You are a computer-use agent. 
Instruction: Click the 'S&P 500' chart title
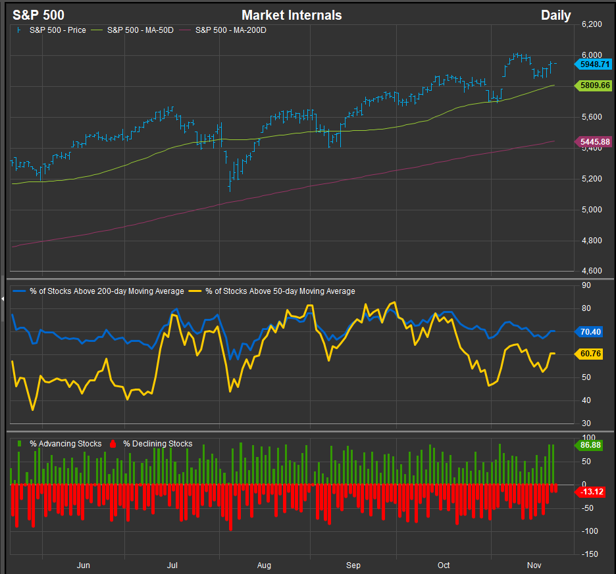tap(38, 15)
